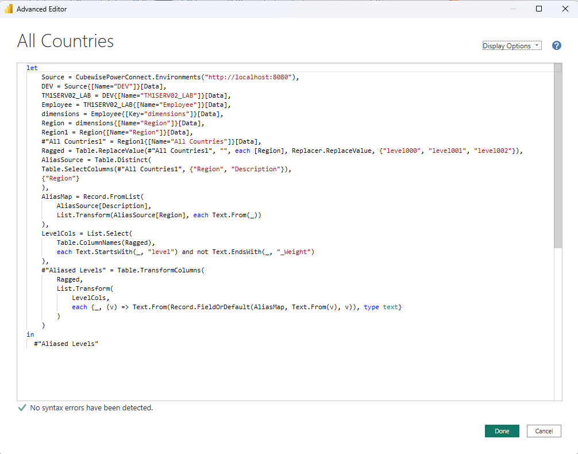578x454 pixels.
Task: Click the Done button
Action: click(502, 431)
